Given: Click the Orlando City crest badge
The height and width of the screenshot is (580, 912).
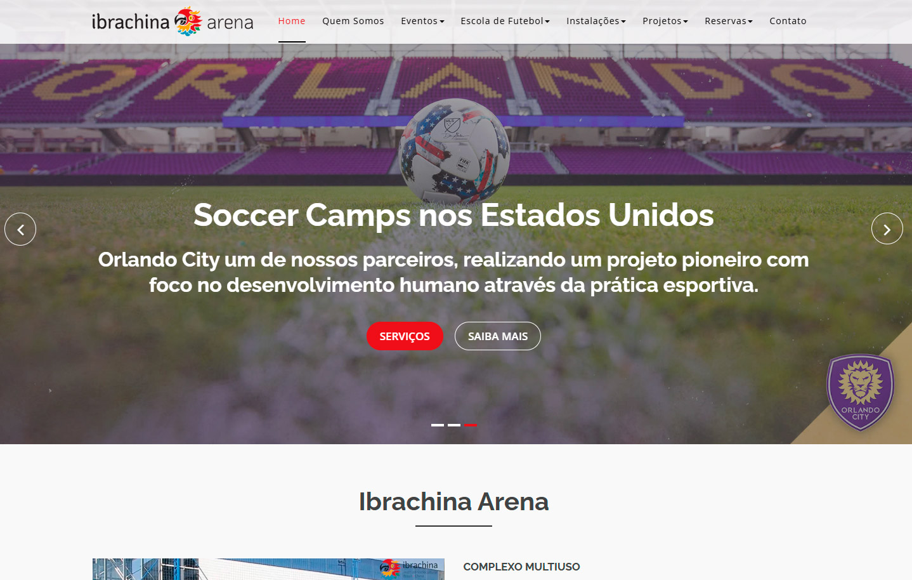Looking at the screenshot, I should [860, 392].
